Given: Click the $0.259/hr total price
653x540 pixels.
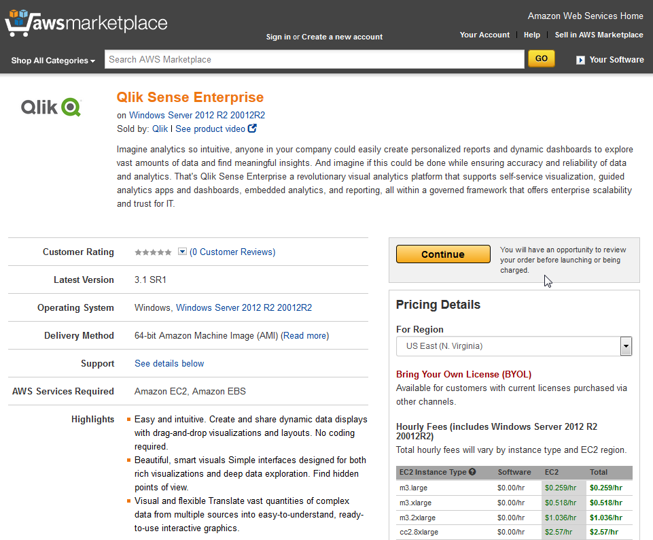Looking at the screenshot, I should (x=606, y=488).
